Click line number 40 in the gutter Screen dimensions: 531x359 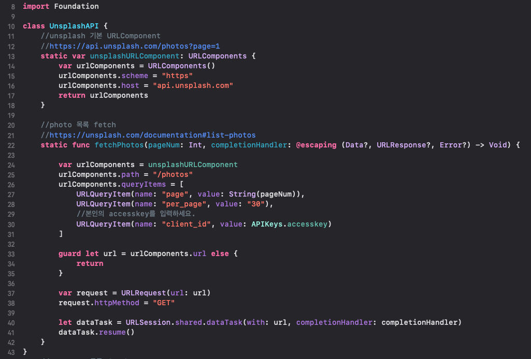tap(11, 323)
